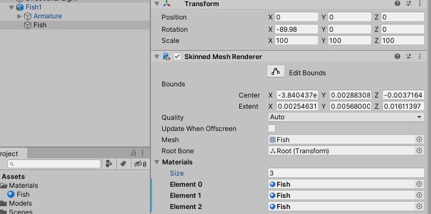Viewport: 431px width, 214px height.
Task: Edit the Bounds Extent Z field
Action: click(x=404, y=106)
